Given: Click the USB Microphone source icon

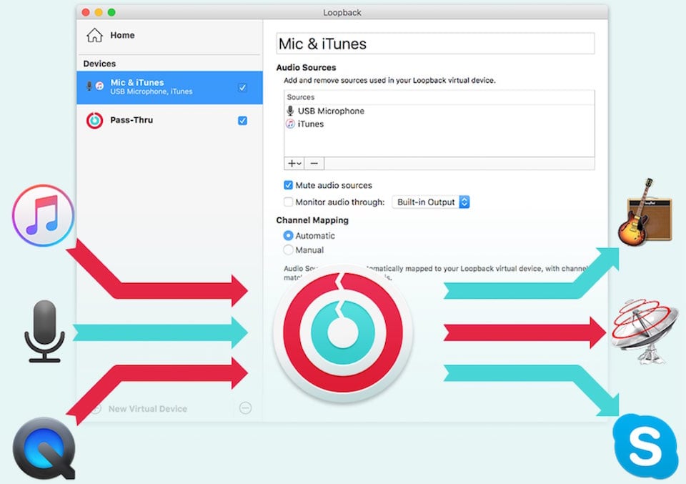Looking at the screenshot, I should click(290, 111).
